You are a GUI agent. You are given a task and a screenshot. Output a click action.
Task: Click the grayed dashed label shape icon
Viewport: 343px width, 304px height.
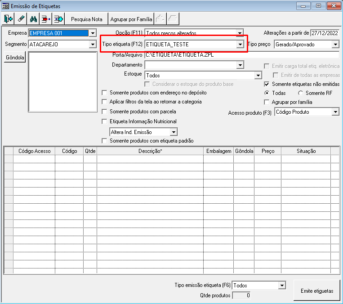tap(160, 19)
